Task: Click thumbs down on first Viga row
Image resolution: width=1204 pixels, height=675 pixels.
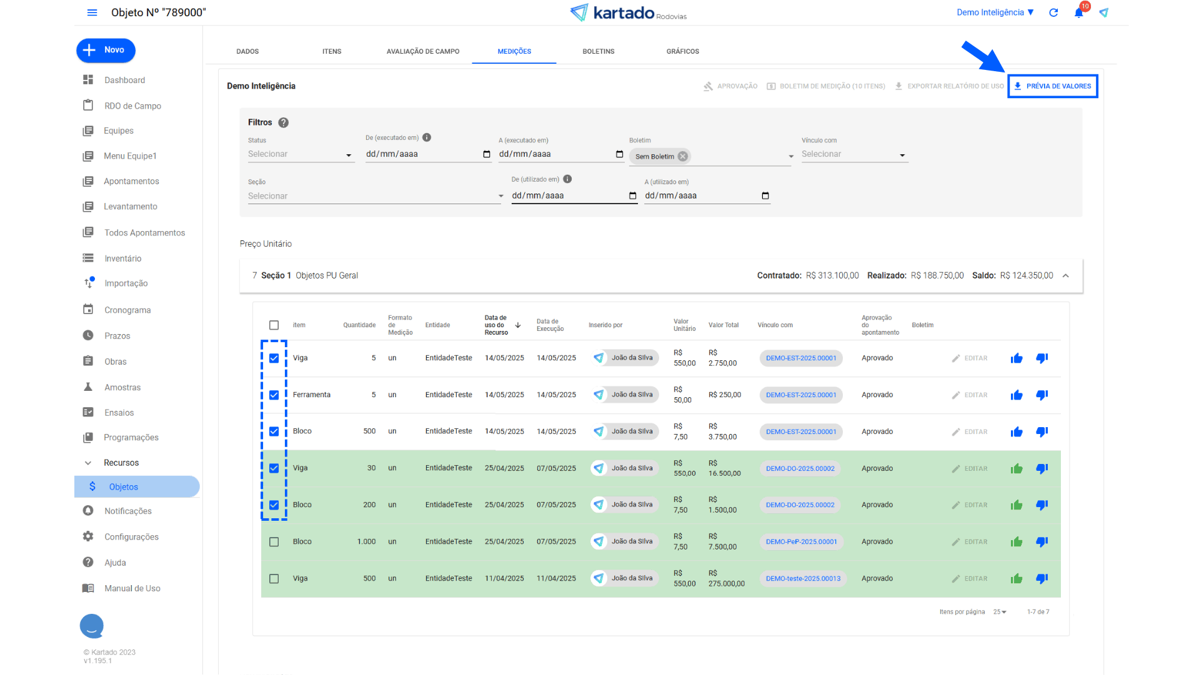Action: [x=1042, y=358]
